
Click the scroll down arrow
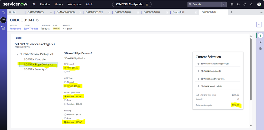251,126
